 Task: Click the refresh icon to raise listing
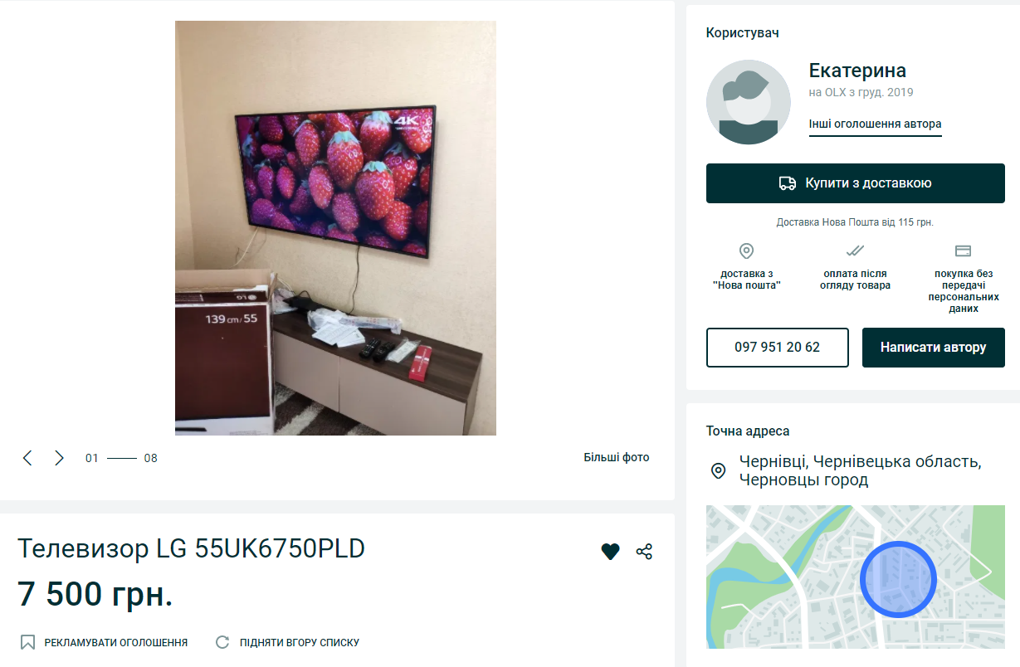point(222,642)
